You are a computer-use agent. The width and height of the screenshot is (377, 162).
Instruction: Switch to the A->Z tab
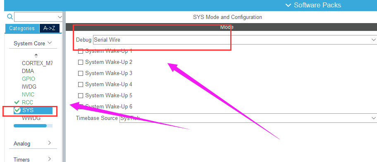click(49, 28)
